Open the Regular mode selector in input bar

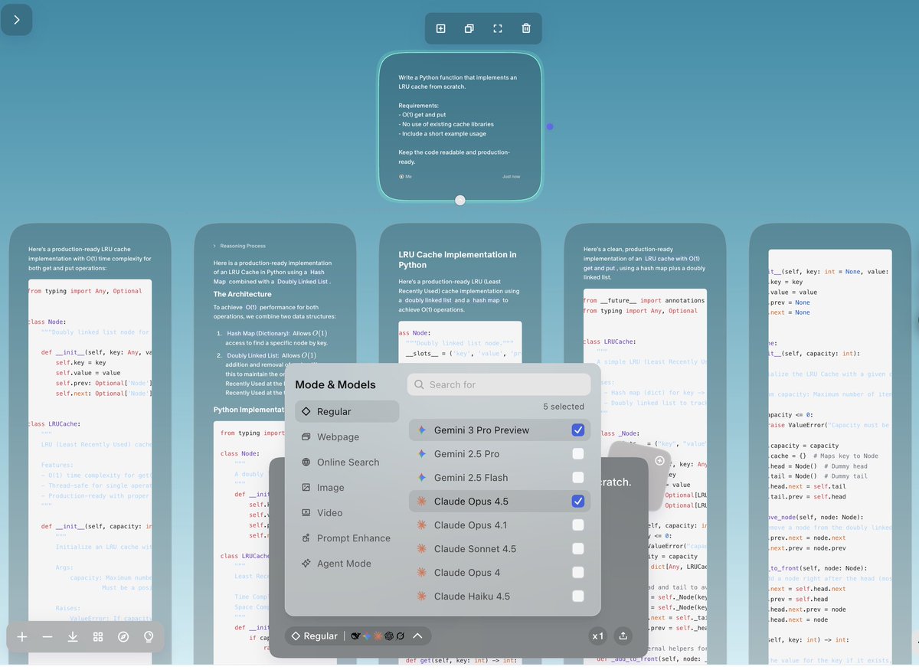click(x=314, y=636)
